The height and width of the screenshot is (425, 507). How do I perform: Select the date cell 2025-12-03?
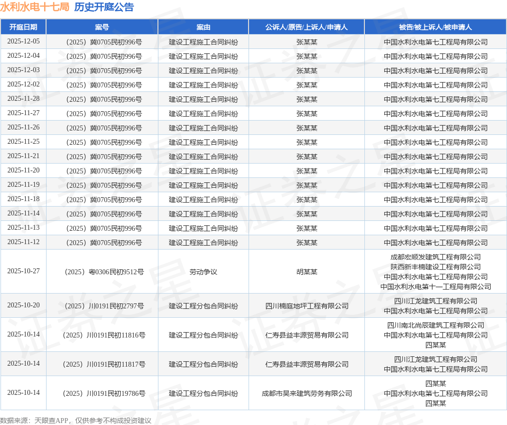(24, 70)
